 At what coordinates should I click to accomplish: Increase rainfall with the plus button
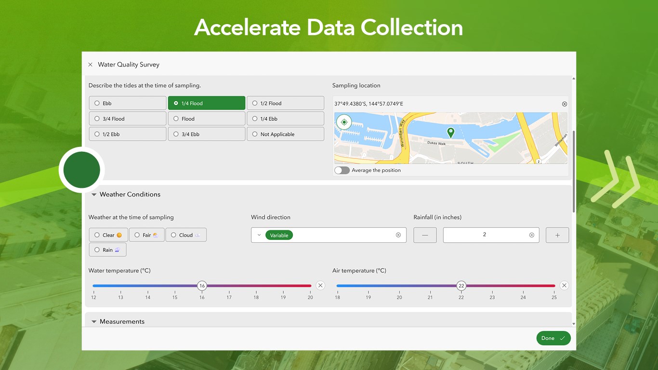point(557,235)
